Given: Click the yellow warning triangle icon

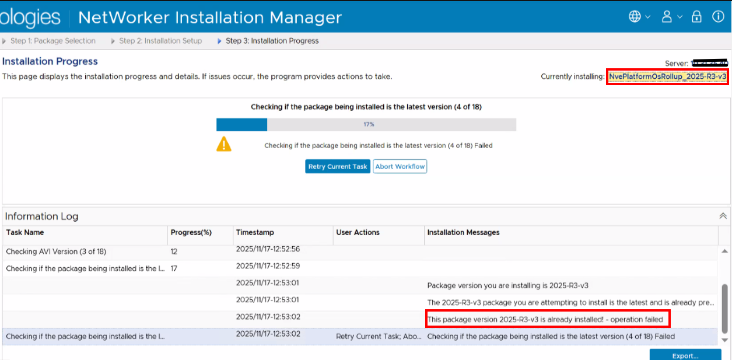Looking at the screenshot, I should (x=224, y=144).
